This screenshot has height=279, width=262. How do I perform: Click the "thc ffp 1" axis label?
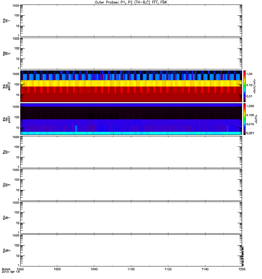coord(7,218)
